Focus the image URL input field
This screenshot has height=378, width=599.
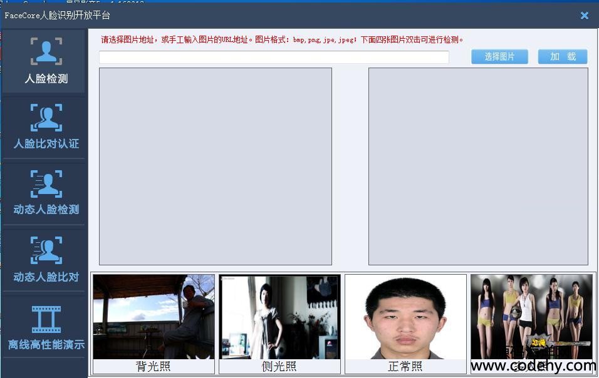click(x=274, y=58)
